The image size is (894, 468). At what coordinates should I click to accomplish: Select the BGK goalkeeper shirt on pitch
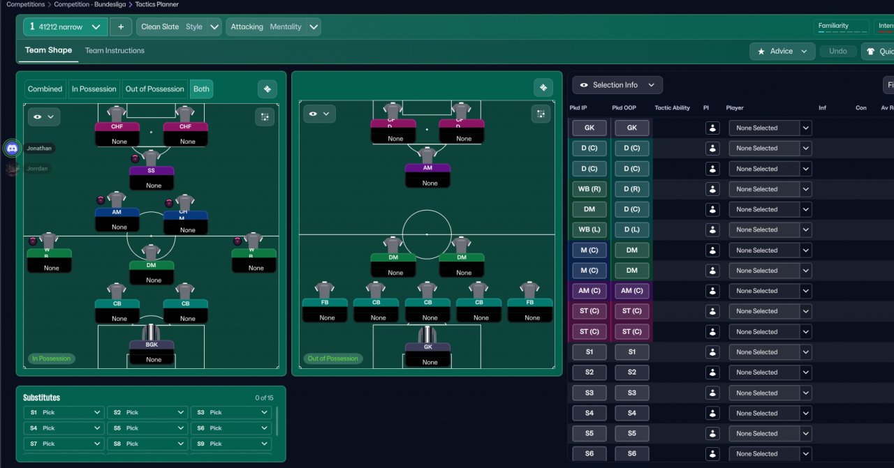tap(151, 332)
